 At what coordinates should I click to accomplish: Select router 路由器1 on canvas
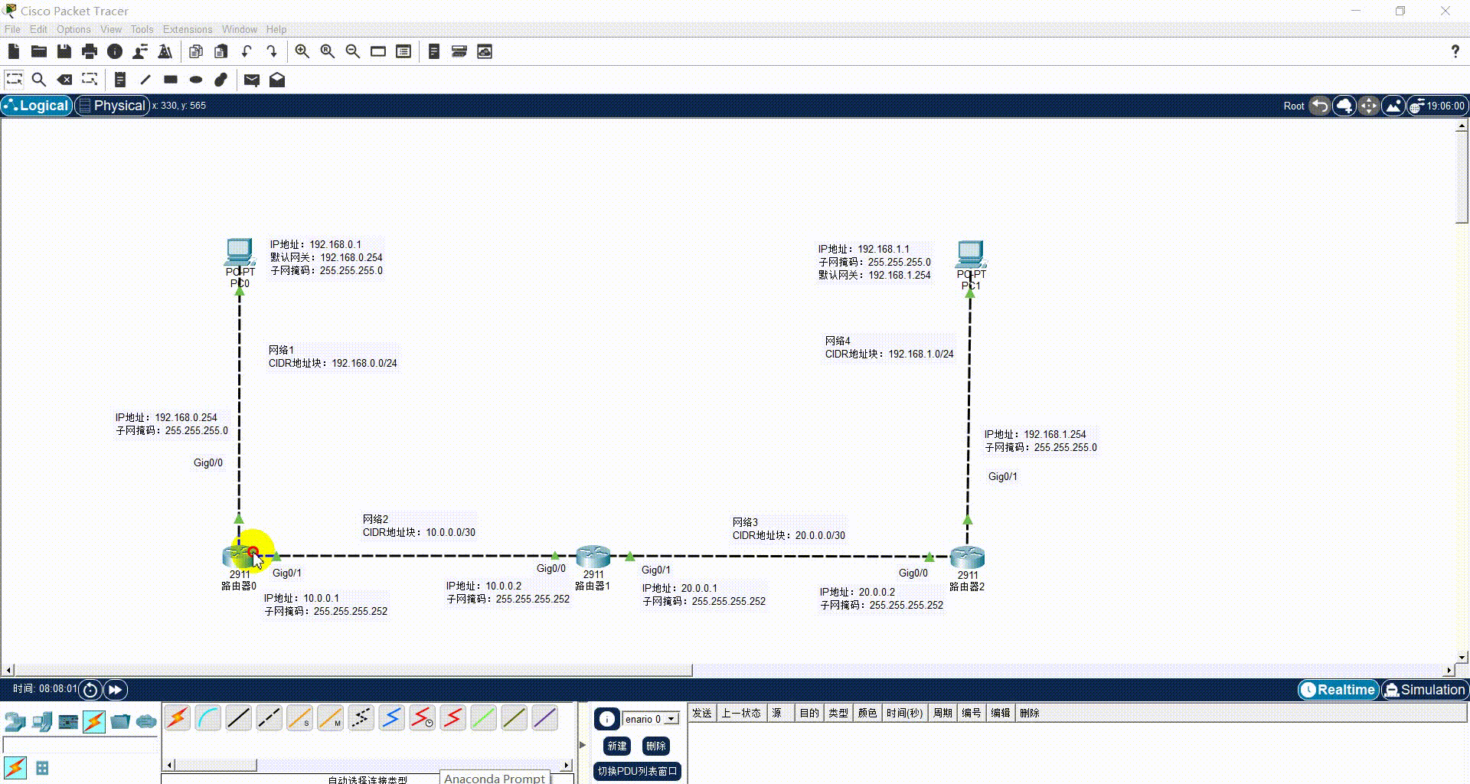[593, 557]
